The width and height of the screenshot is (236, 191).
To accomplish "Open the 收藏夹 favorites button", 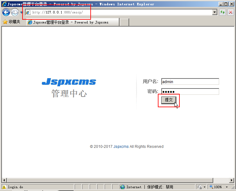I will [x=12, y=22].
